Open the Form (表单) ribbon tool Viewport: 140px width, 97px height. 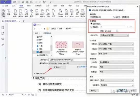coord(37,13)
